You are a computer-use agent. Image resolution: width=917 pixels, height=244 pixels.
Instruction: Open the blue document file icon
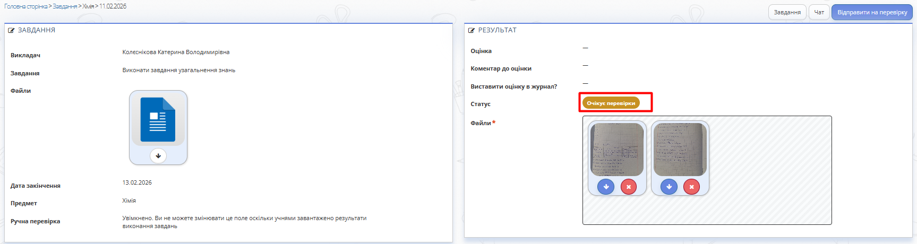coord(158,120)
